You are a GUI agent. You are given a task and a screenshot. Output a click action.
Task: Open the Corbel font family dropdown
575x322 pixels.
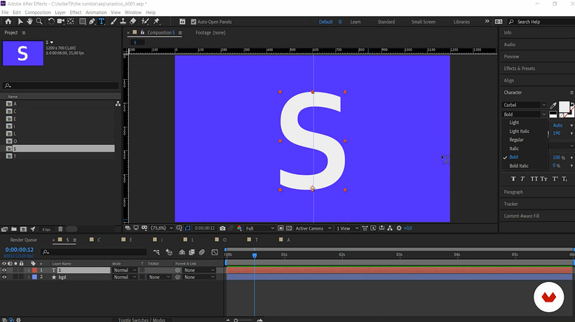pyautogui.click(x=524, y=105)
